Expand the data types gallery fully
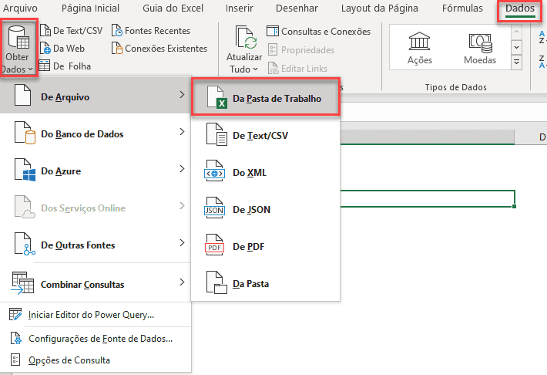 pyautogui.click(x=517, y=62)
